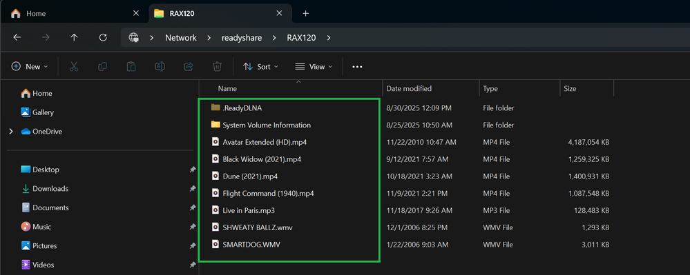Expand the New item dropdown
The image size is (690, 275).
(30, 67)
